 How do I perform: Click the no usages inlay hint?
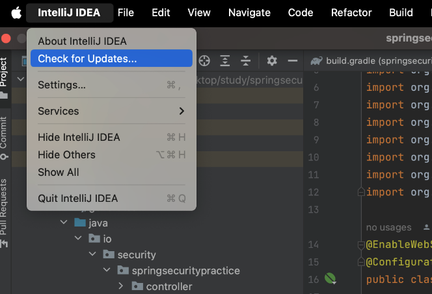pos(388,227)
